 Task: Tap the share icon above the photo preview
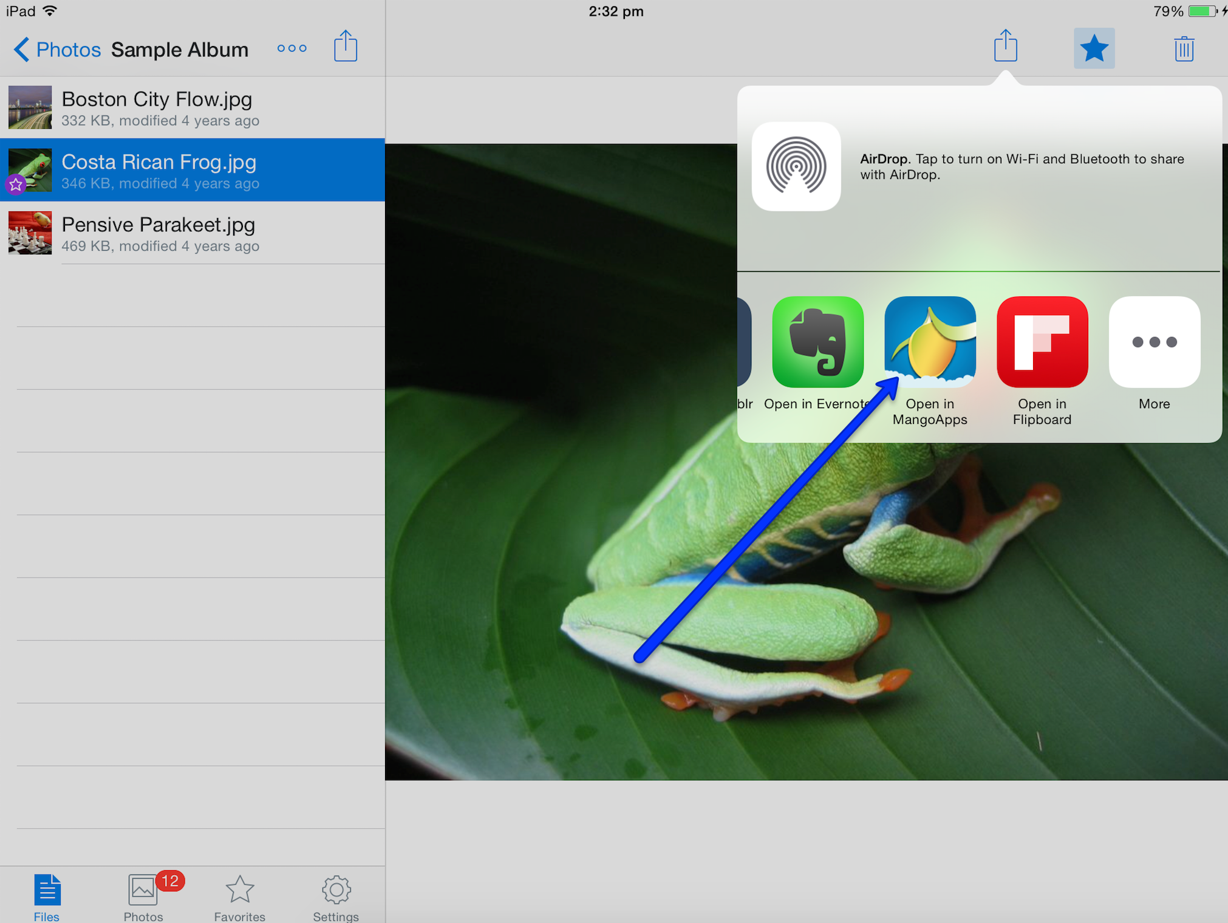(1006, 46)
